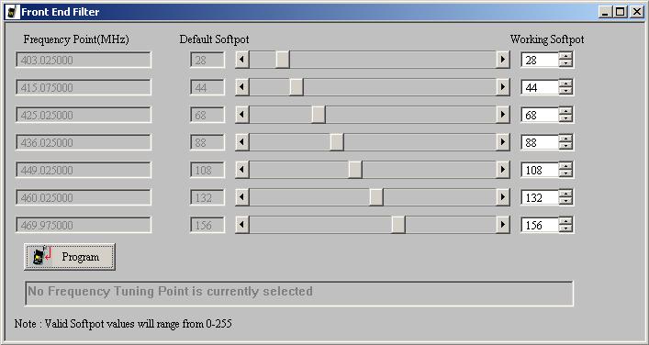
Task: Decrease the Working Softpot value 156
Action: (x=565, y=228)
